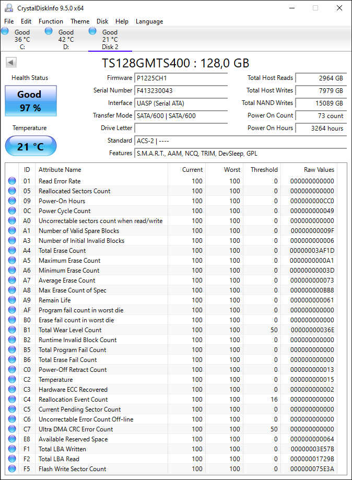Click status icon for Runtime Invalid Block Count
352x480 pixels.
[12, 340]
